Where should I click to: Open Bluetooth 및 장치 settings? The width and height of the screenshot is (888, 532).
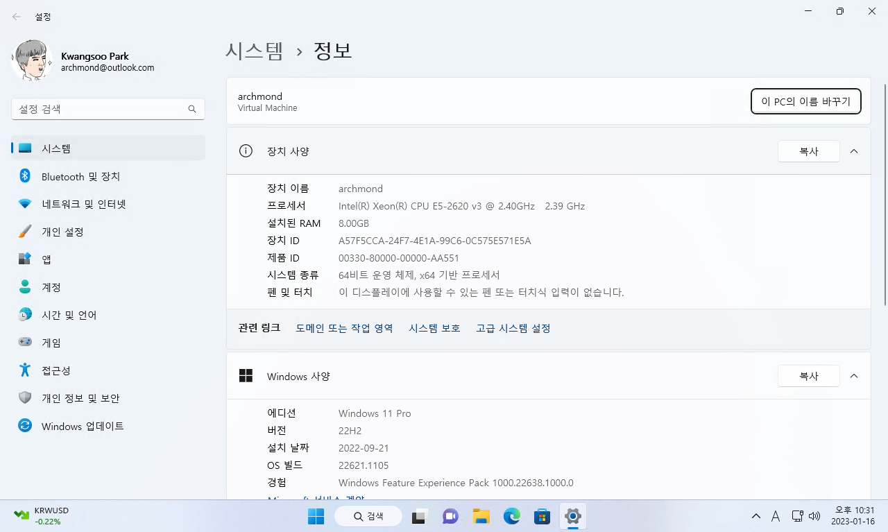tap(108, 176)
